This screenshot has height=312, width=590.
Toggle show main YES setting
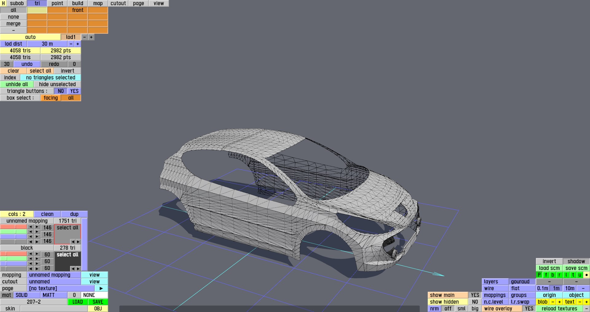475,295
